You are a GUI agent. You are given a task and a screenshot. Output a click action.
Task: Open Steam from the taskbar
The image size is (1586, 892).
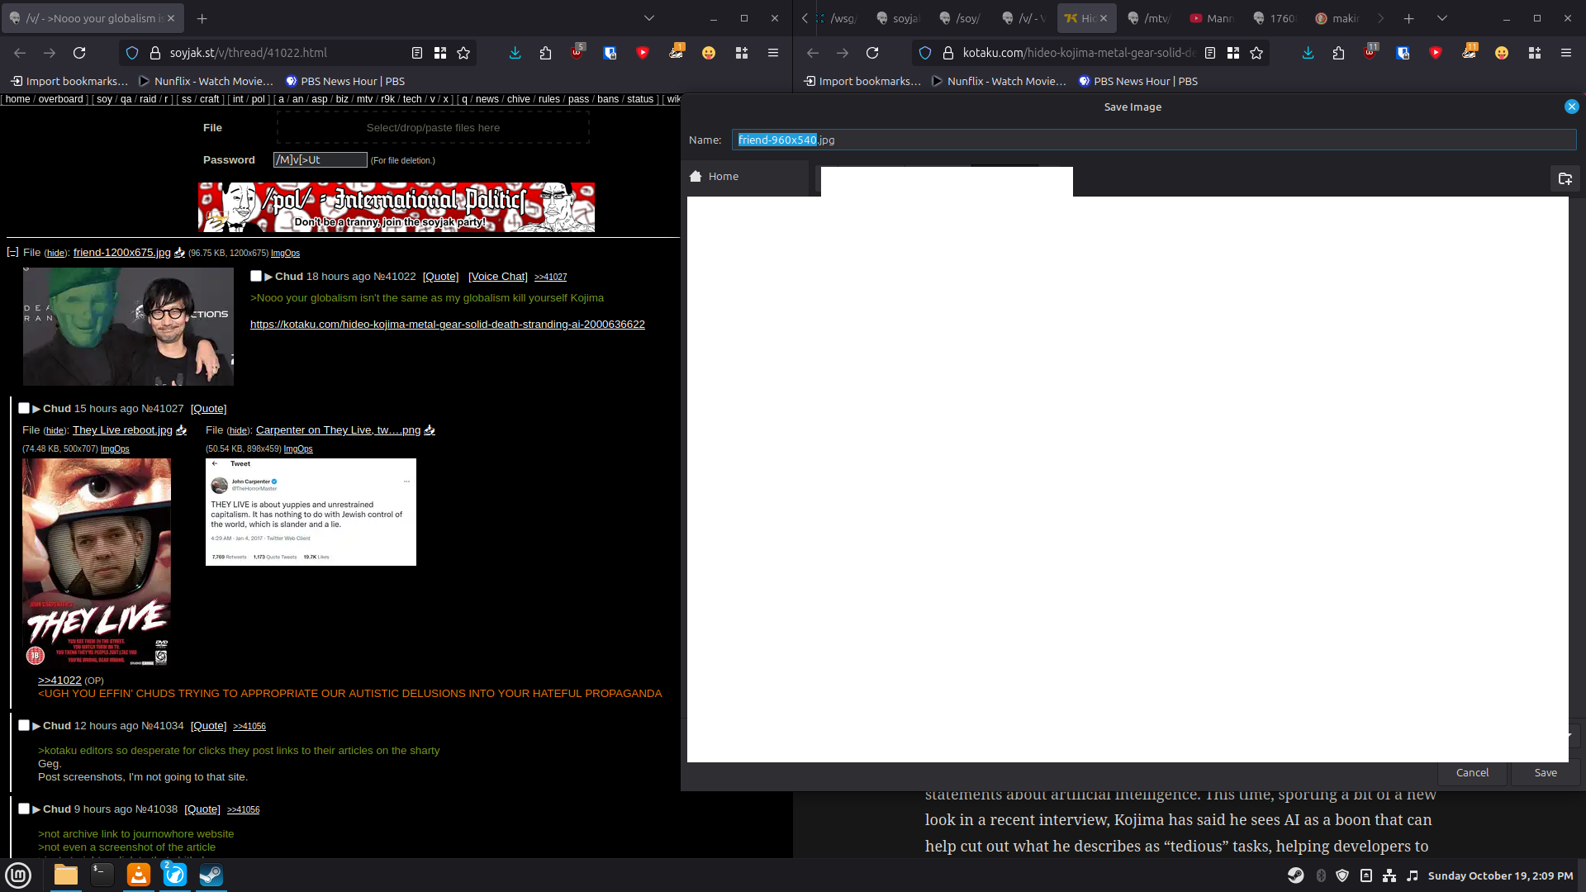tap(211, 875)
